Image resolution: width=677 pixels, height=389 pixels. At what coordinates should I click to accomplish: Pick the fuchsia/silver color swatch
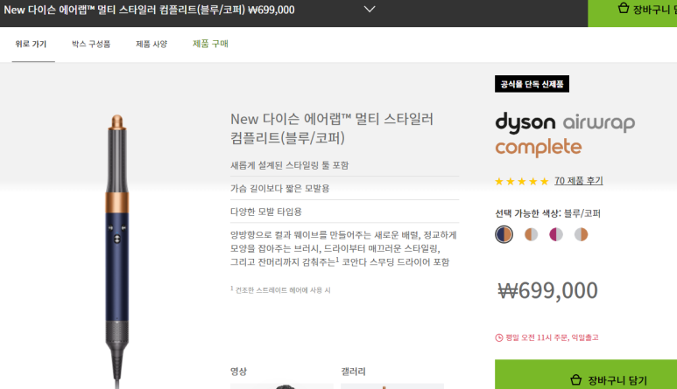tap(556, 234)
